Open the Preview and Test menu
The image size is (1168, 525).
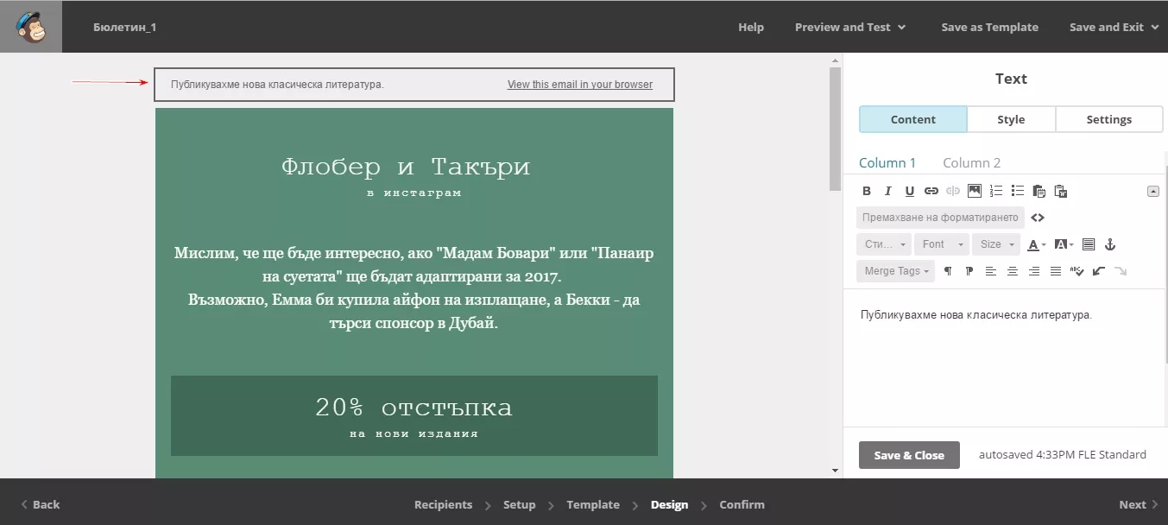pos(850,27)
